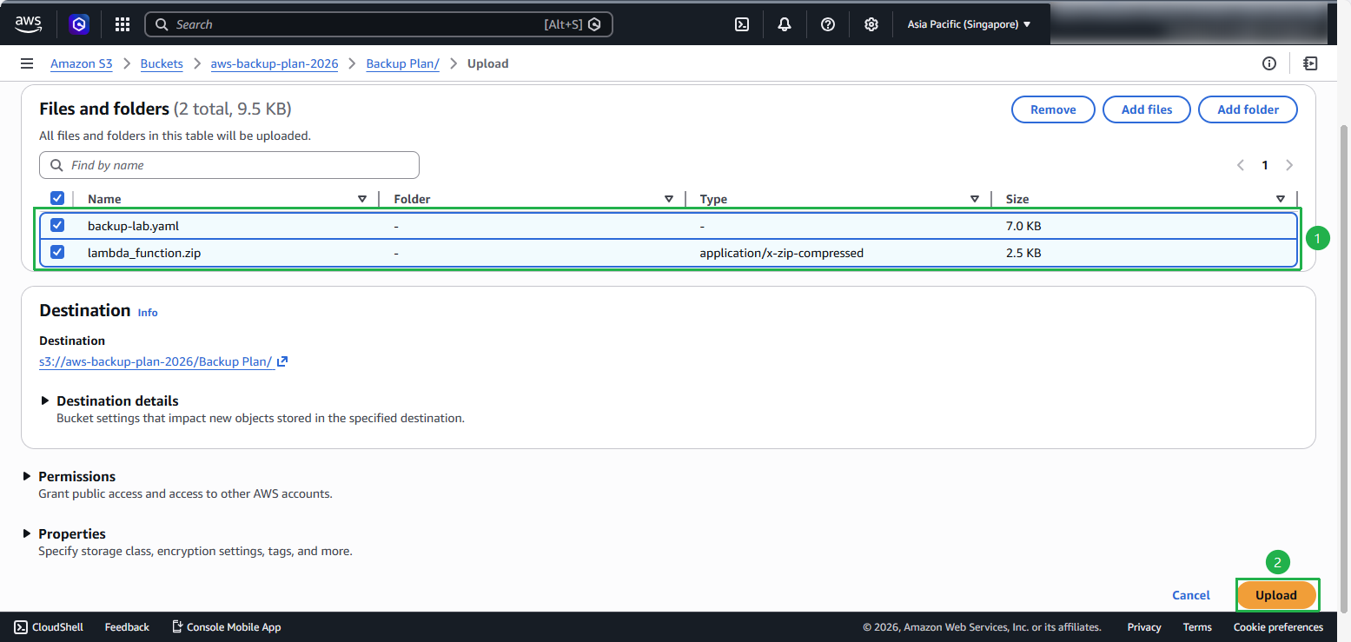1351x642 pixels.
Task: Open the notifications bell icon
Action: pos(785,24)
